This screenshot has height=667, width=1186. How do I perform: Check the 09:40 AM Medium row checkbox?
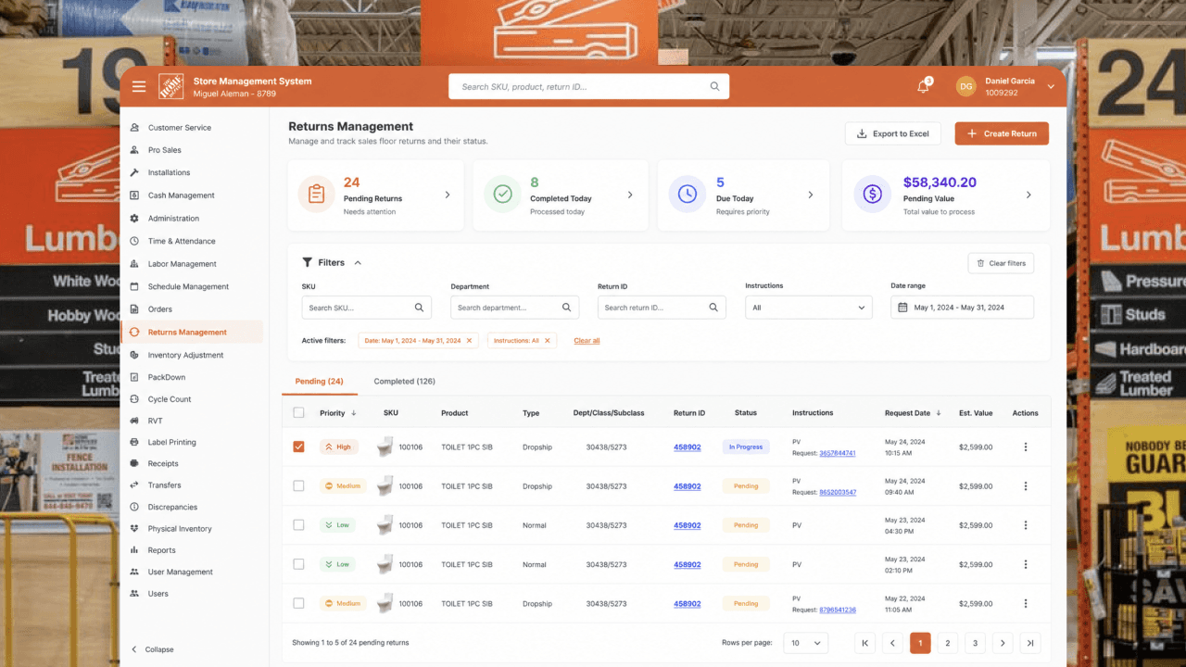tap(298, 485)
